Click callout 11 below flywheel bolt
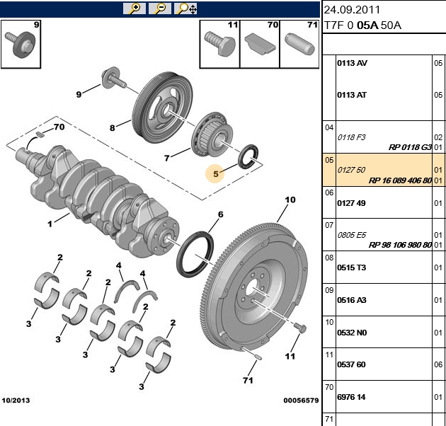The width and height of the screenshot is (446, 426). [290, 356]
